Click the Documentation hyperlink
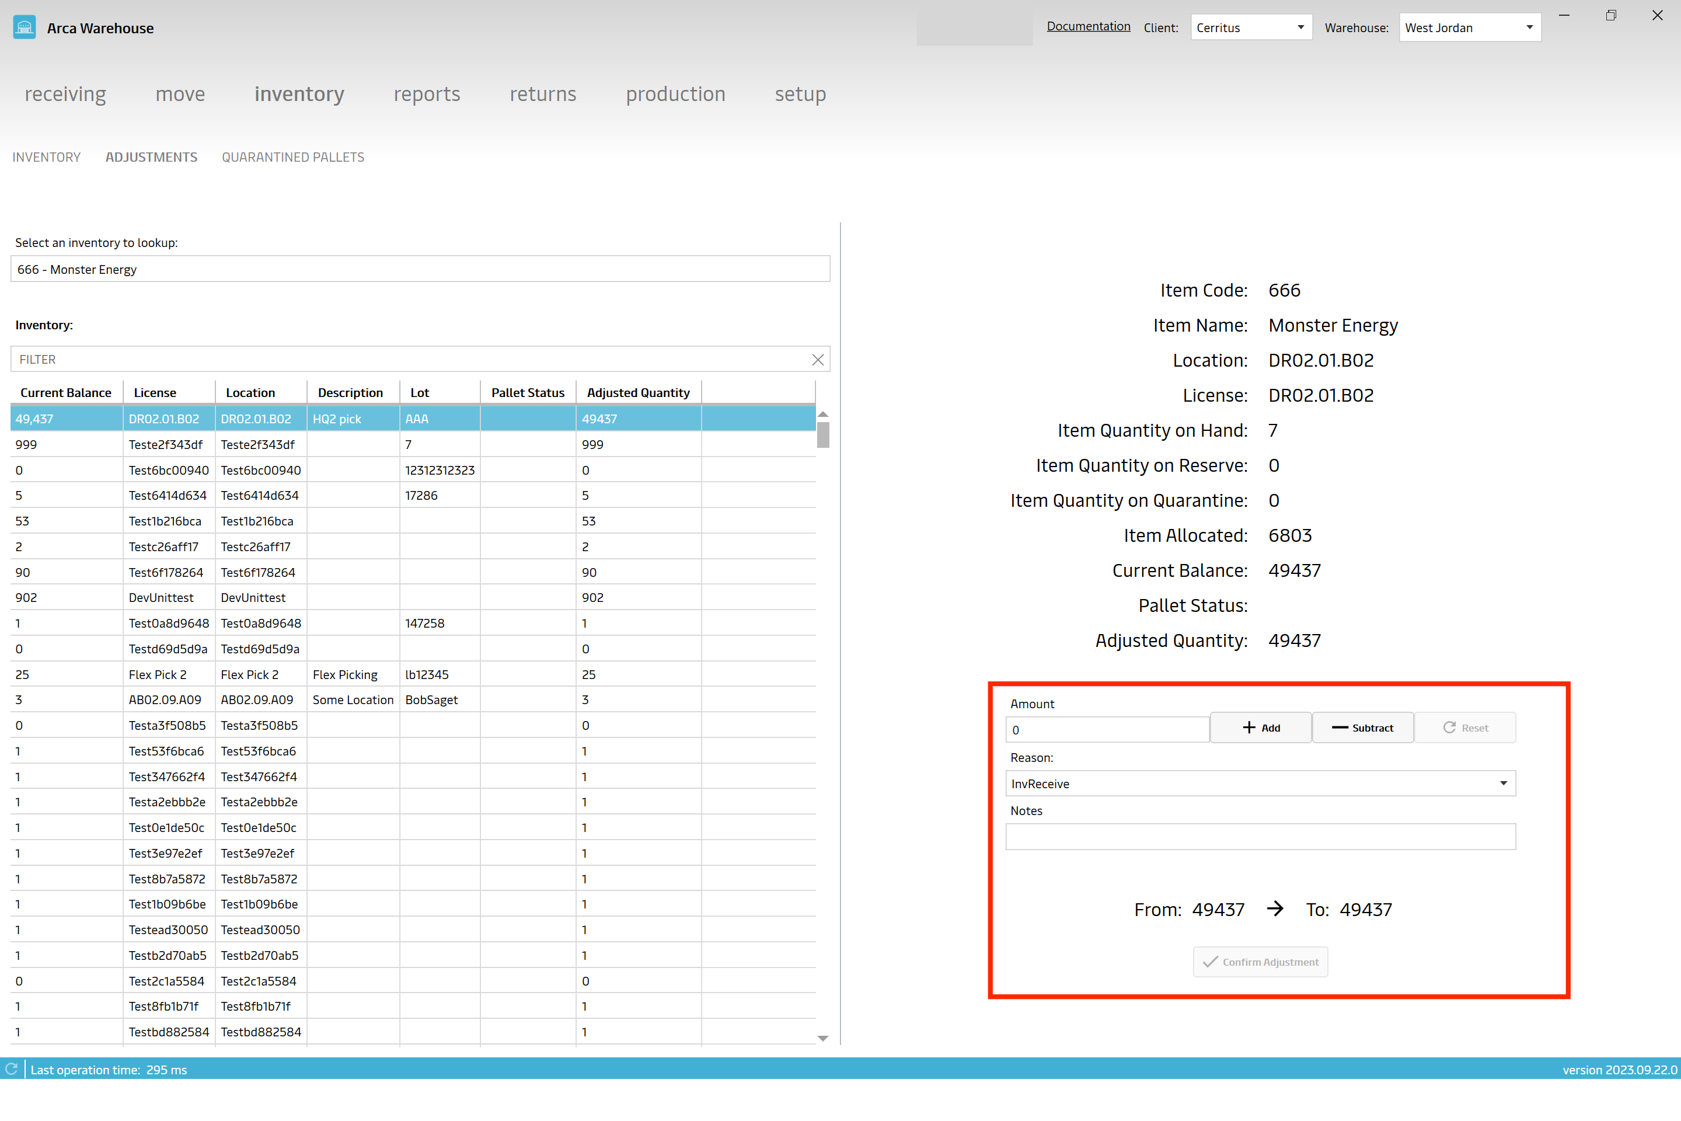 [x=1087, y=25]
